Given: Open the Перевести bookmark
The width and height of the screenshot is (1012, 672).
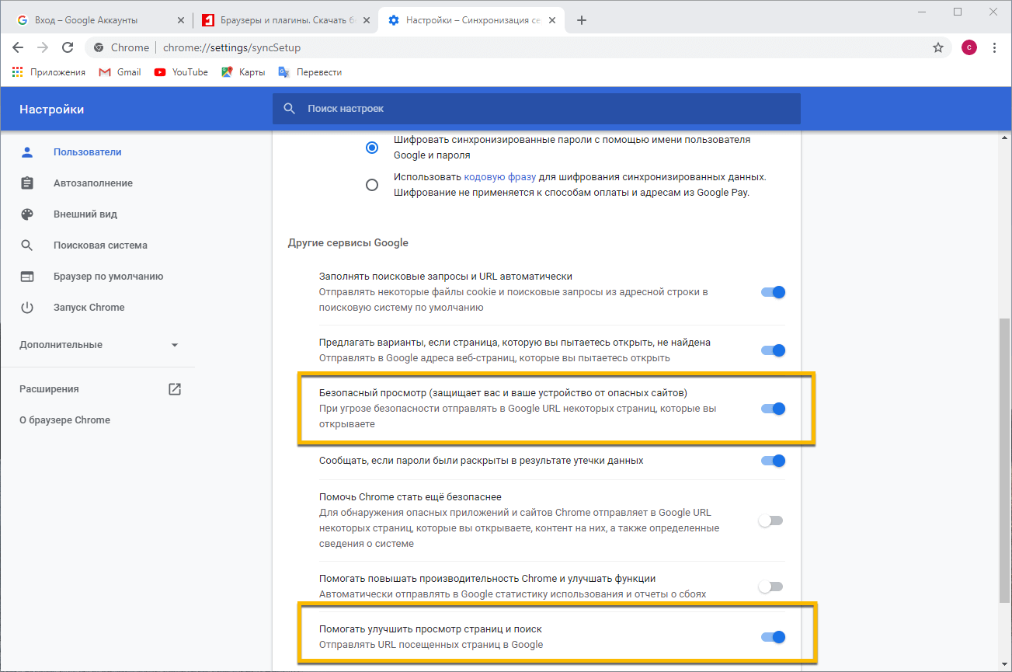Looking at the screenshot, I should (x=310, y=72).
